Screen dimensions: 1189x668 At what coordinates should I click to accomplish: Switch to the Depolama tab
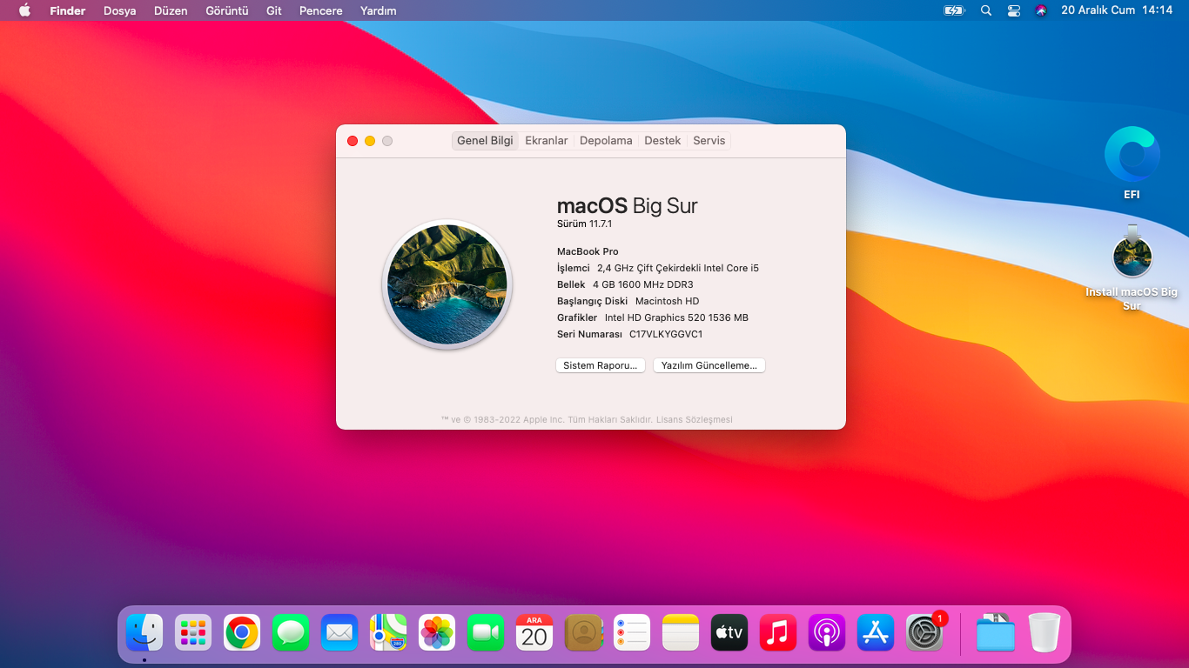point(606,140)
